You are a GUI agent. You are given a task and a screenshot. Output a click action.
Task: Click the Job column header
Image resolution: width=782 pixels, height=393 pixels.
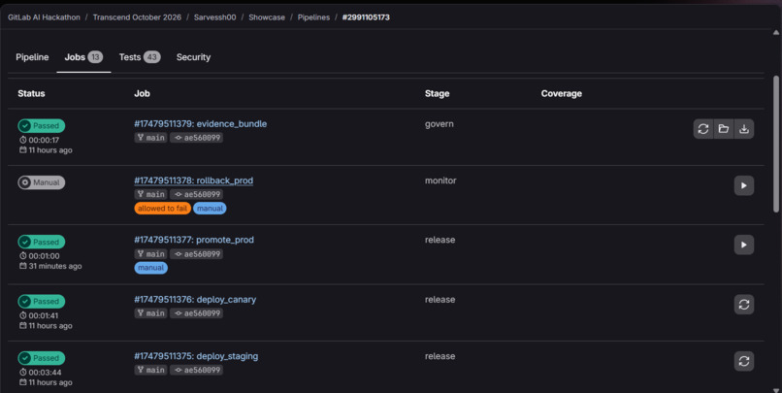point(142,94)
